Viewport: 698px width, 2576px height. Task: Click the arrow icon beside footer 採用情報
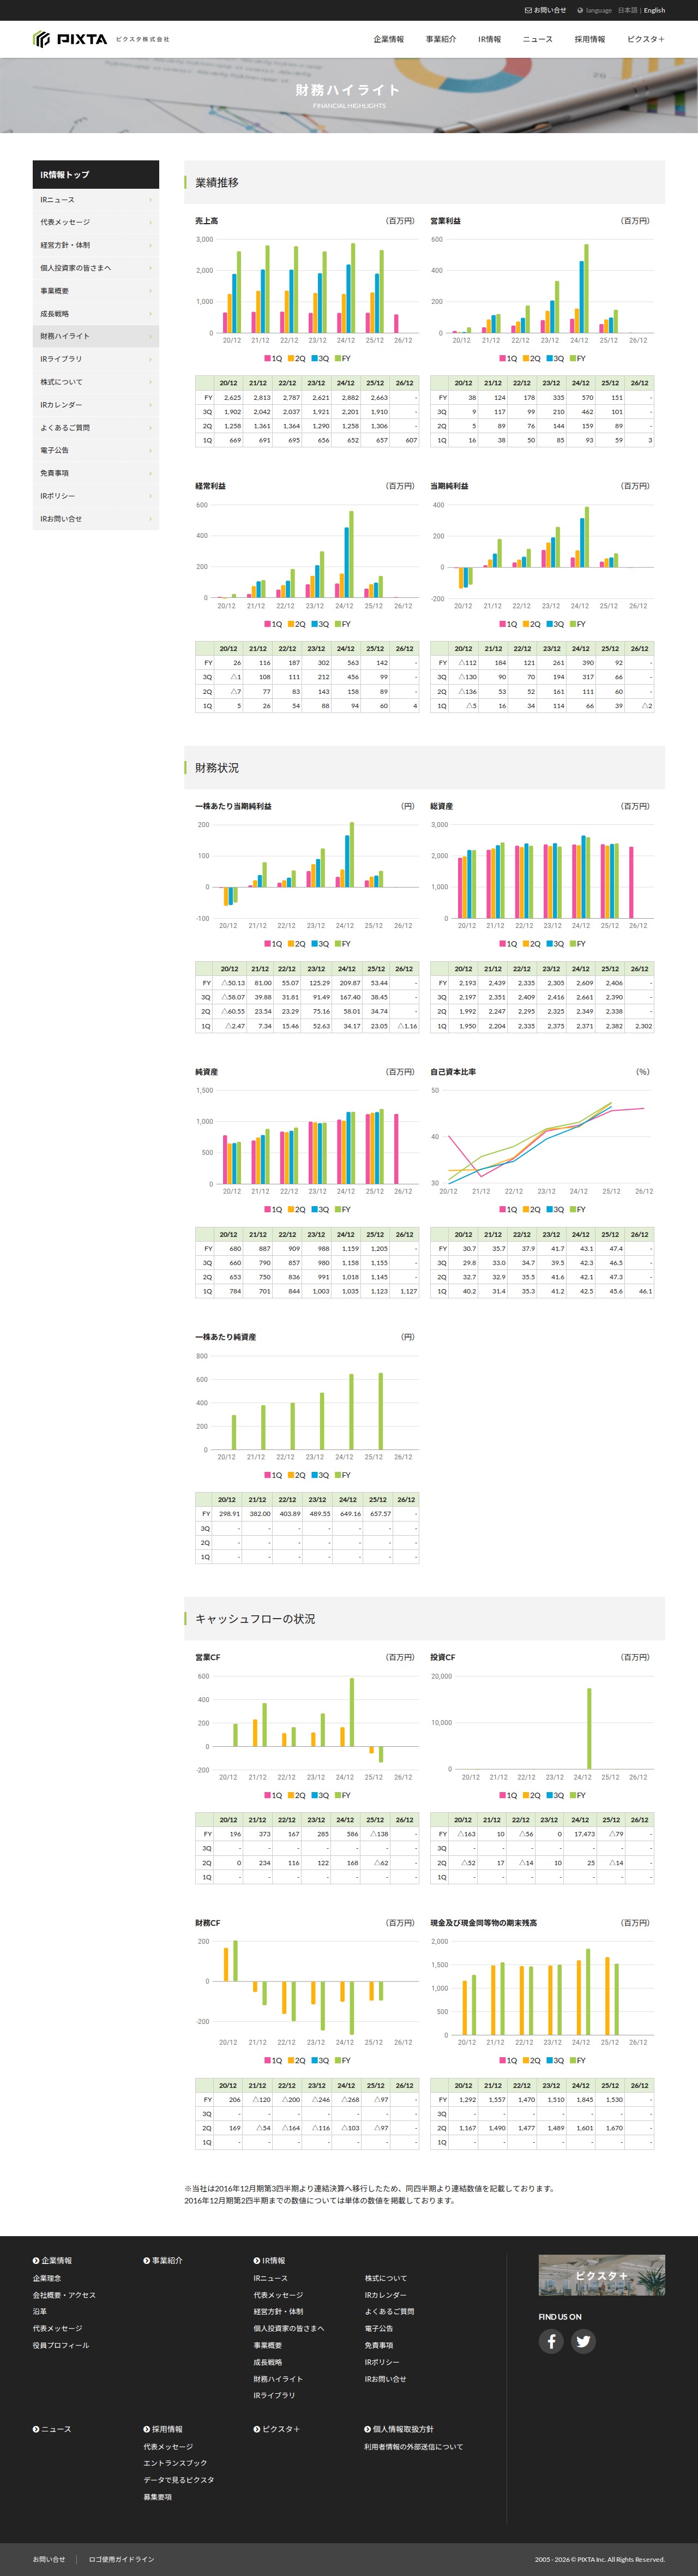coord(146,2429)
